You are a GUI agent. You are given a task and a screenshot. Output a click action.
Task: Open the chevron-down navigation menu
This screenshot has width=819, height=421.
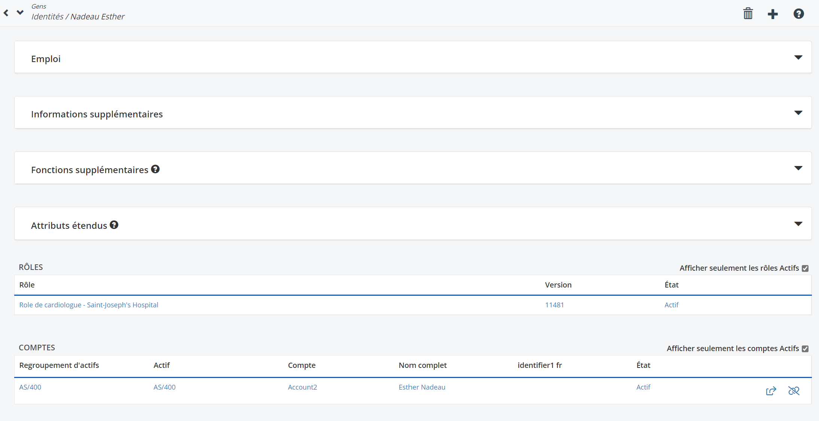coord(20,12)
